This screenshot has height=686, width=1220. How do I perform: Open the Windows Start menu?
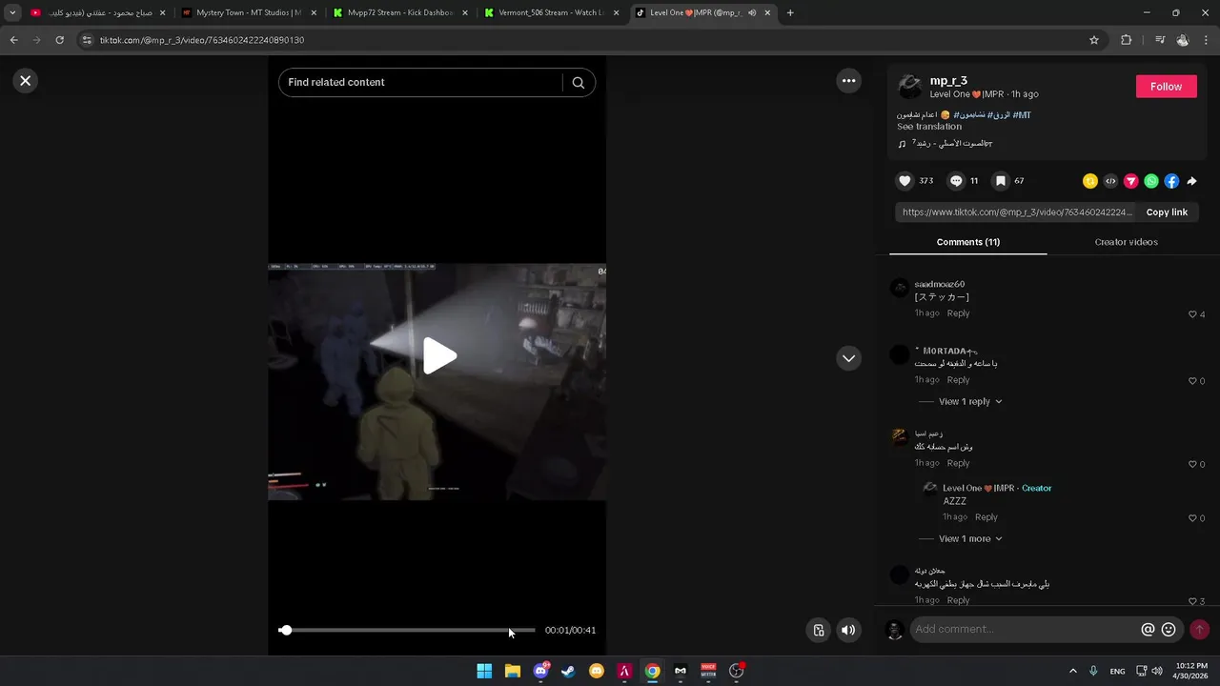(484, 671)
